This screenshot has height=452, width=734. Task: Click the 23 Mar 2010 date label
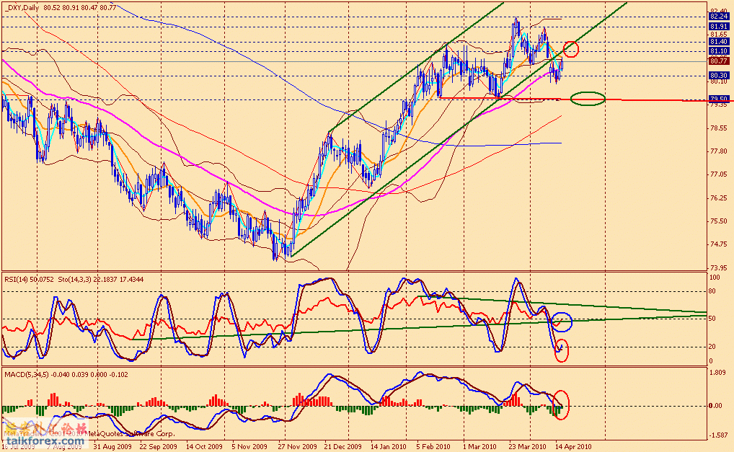coord(528,446)
